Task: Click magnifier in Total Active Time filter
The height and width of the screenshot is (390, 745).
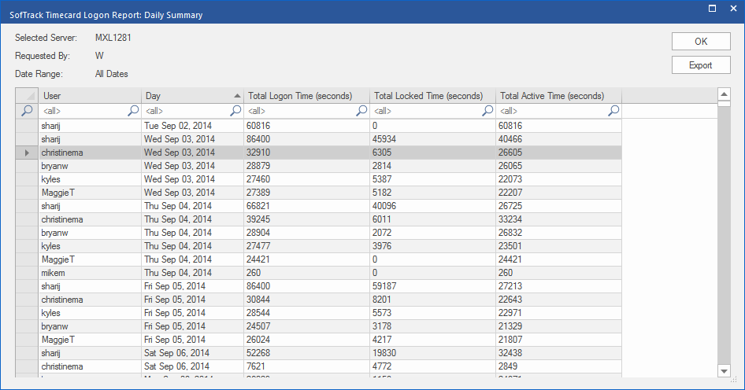Action: (613, 112)
